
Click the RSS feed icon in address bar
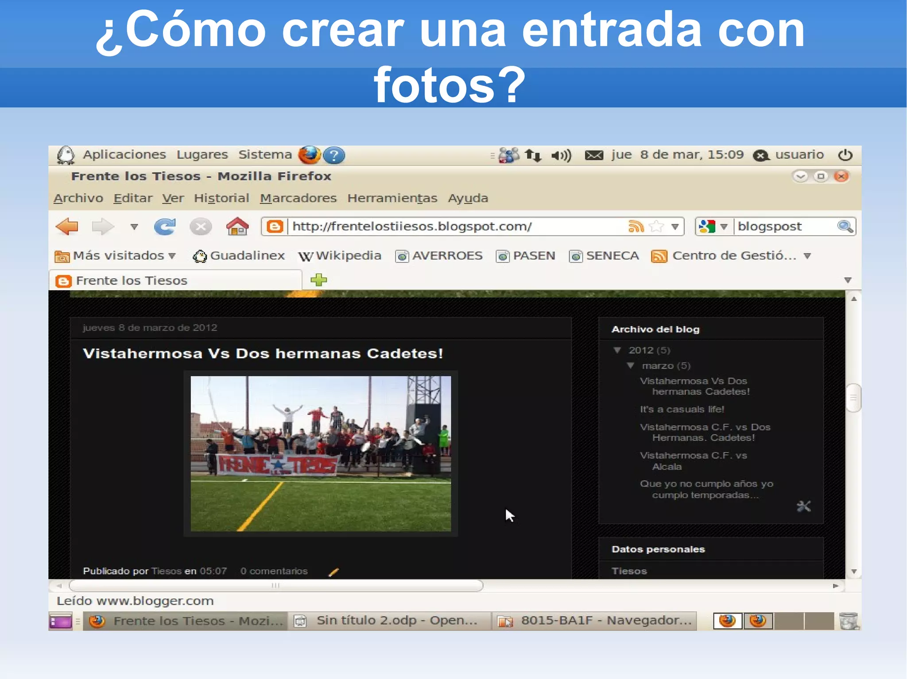pyautogui.click(x=636, y=226)
